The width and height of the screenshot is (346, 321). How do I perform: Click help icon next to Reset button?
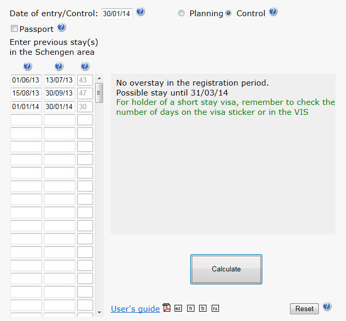(327, 306)
